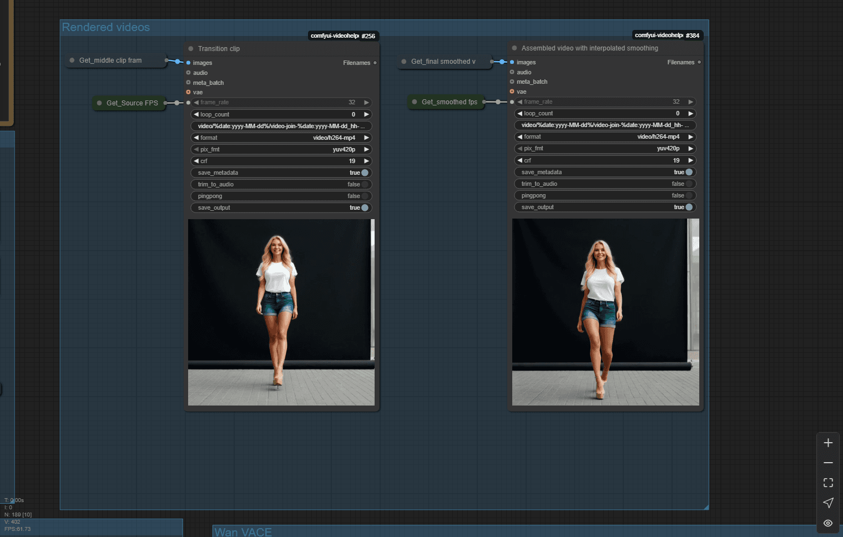This screenshot has width=843, height=537.
Task: Decrease loop_count with left arrow in Transition clip
Action: point(196,115)
